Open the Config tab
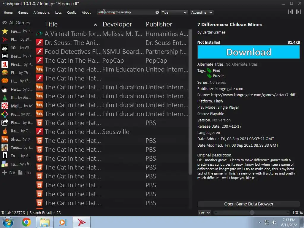The image size is (304, 228). 72,12
